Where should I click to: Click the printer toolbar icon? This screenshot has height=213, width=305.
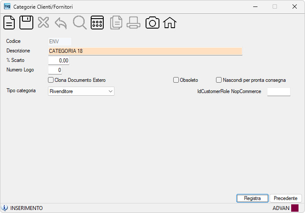pyautogui.click(x=133, y=23)
